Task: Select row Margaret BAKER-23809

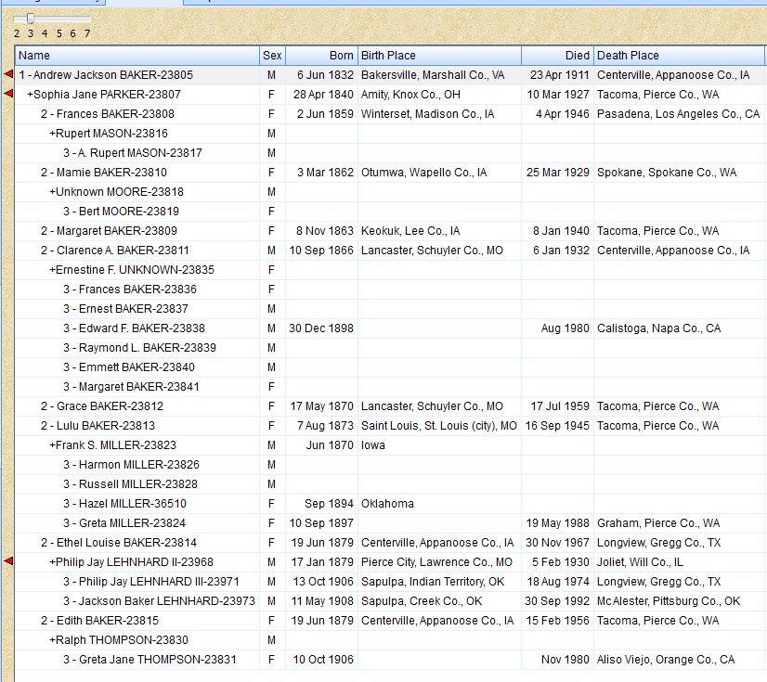Action: (390, 231)
